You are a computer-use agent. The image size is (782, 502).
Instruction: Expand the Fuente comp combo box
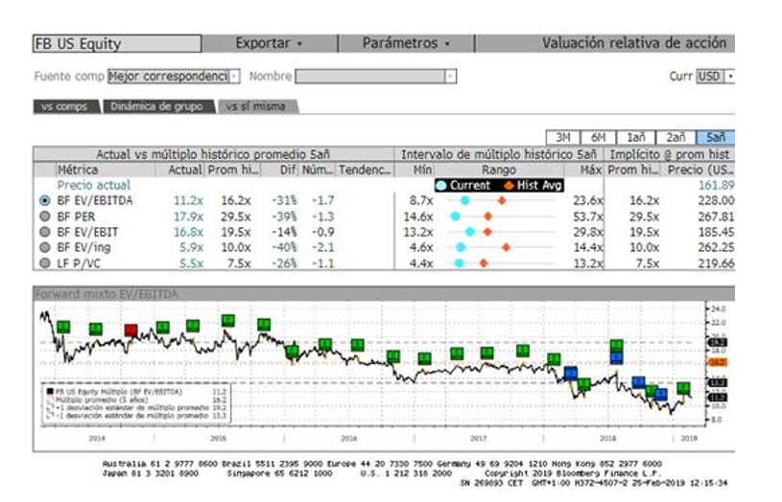click(x=234, y=77)
